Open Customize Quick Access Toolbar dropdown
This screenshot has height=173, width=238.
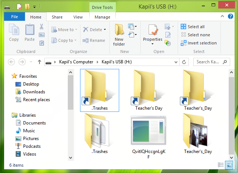click(35, 7)
